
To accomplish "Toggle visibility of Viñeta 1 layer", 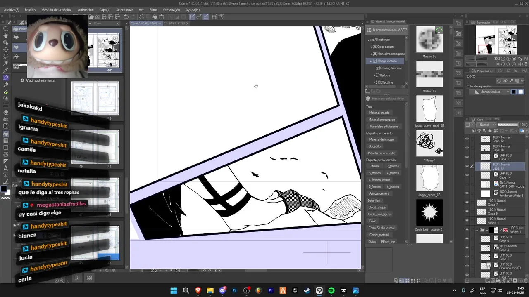I will tap(467, 221).
